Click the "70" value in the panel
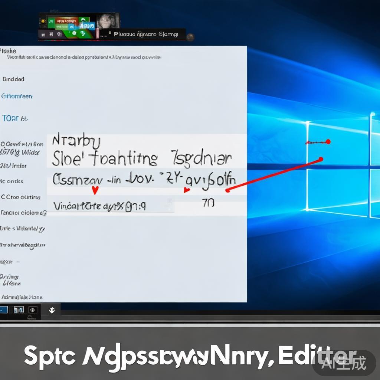Screen dimensions: 380x380 pos(208,203)
